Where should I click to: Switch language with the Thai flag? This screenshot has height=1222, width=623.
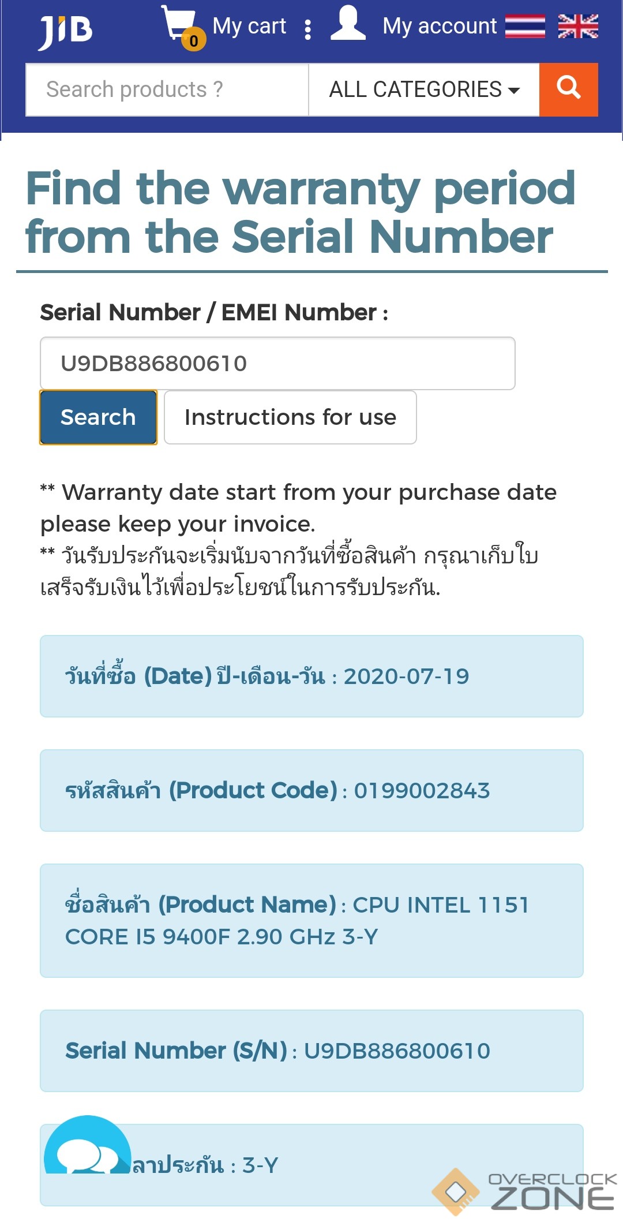[525, 26]
